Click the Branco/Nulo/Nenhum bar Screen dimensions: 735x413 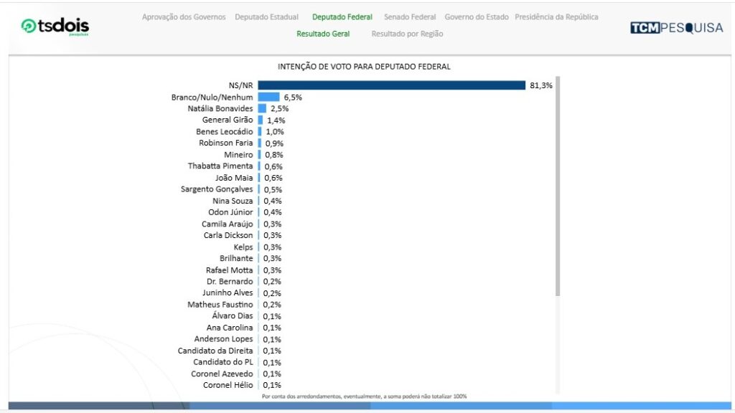click(268, 97)
